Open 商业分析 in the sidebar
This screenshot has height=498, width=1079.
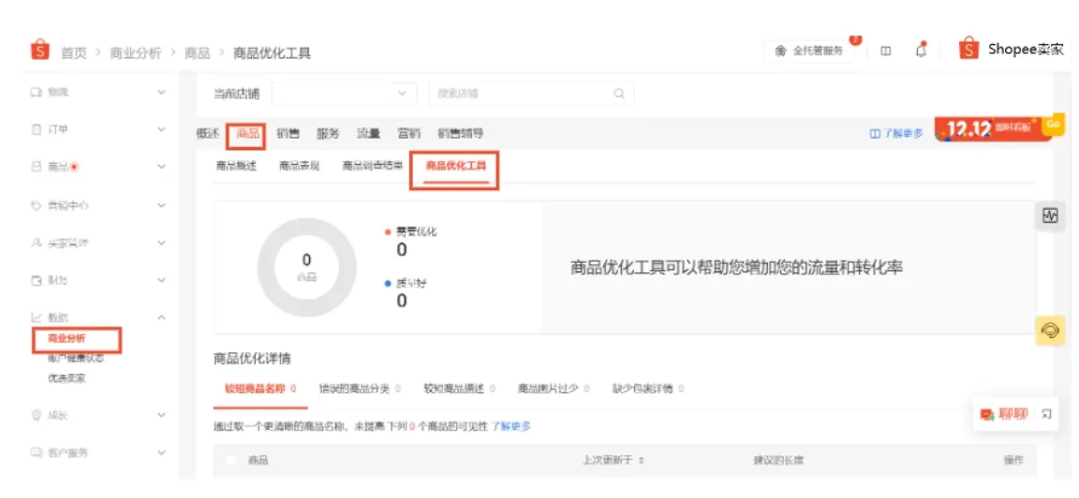67,339
